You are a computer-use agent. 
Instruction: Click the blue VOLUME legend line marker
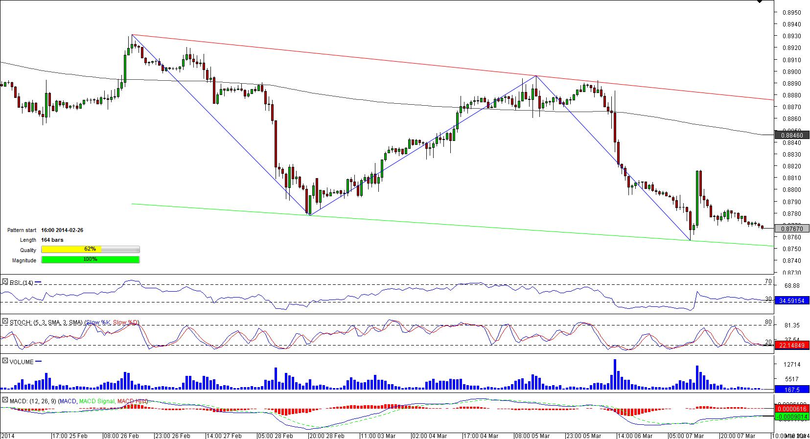[39, 362]
